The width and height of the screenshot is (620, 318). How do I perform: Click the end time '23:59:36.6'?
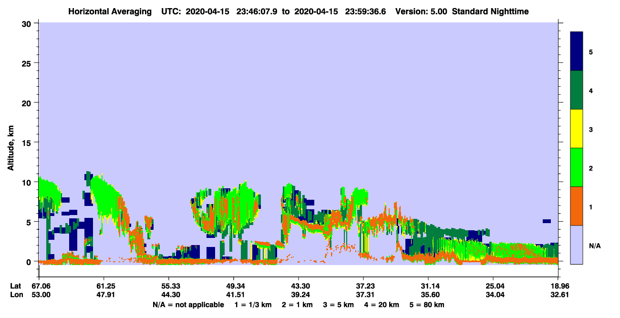[x=365, y=11]
